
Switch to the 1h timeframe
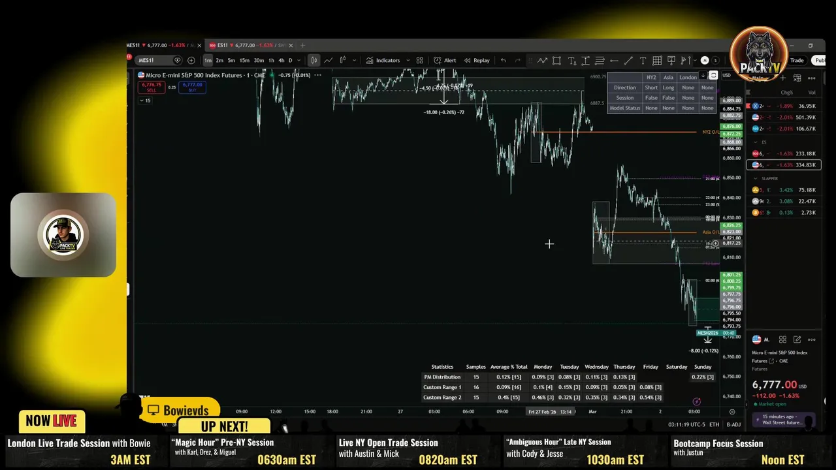tap(271, 60)
